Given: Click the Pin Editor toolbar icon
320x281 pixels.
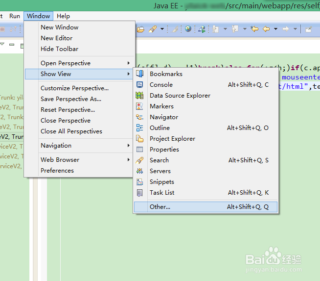Looking at the screenshot, I should click(x=308, y=29).
